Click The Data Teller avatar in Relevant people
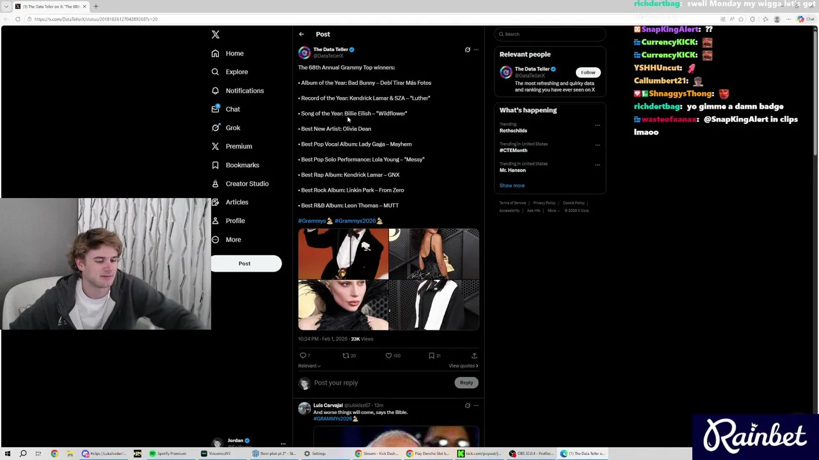 coord(506,72)
